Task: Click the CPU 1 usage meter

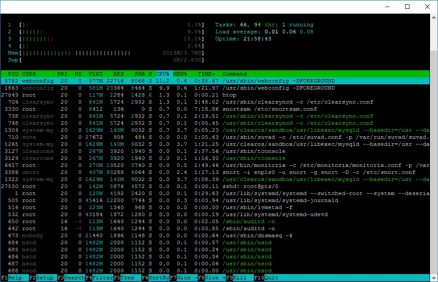Action: tap(106, 25)
